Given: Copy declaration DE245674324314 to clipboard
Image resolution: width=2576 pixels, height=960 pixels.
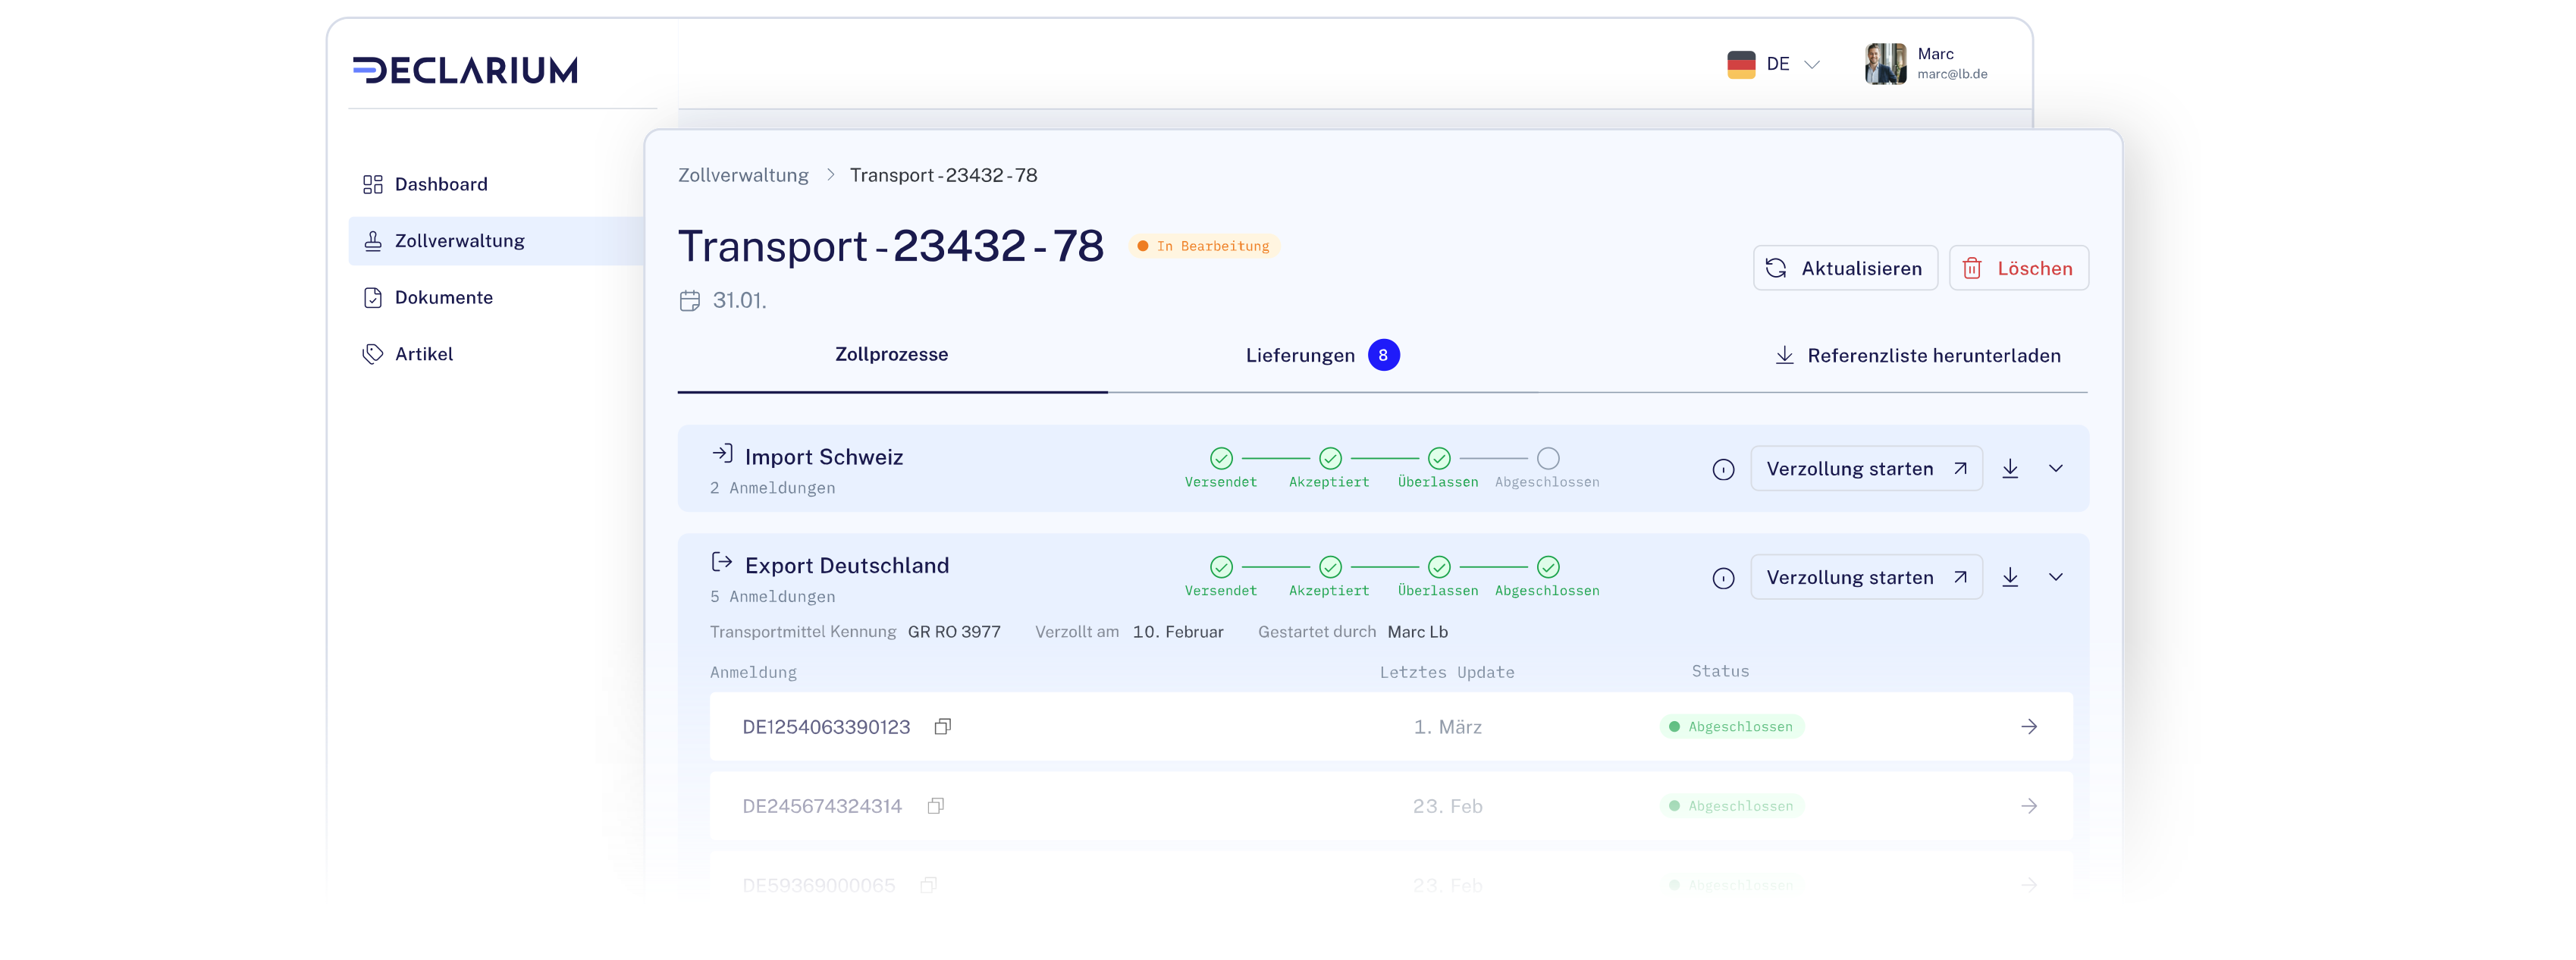Looking at the screenshot, I should click(935, 806).
